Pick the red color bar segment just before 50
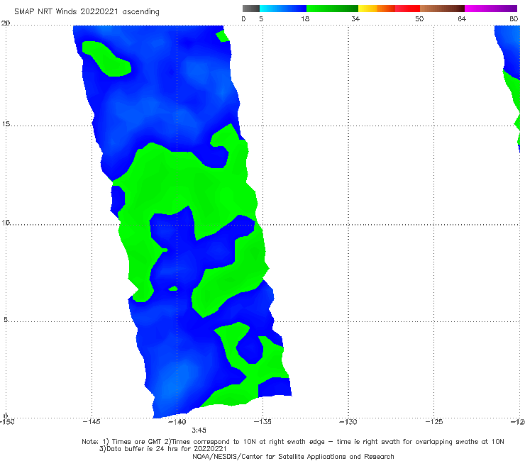Image resolution: width=525 pixels, height=461 pixels. click(407, 9)
